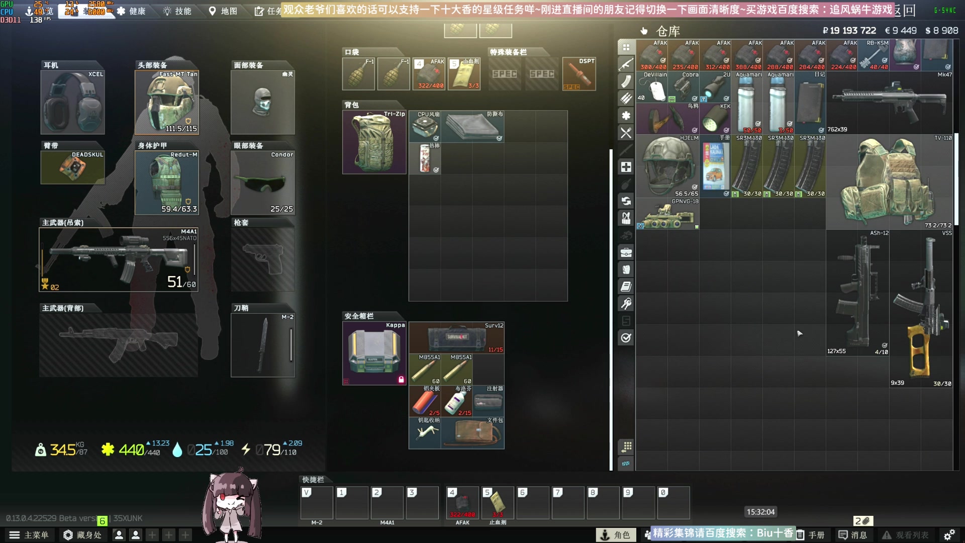Click the stash vertical scrollbar

pos(956,178)
